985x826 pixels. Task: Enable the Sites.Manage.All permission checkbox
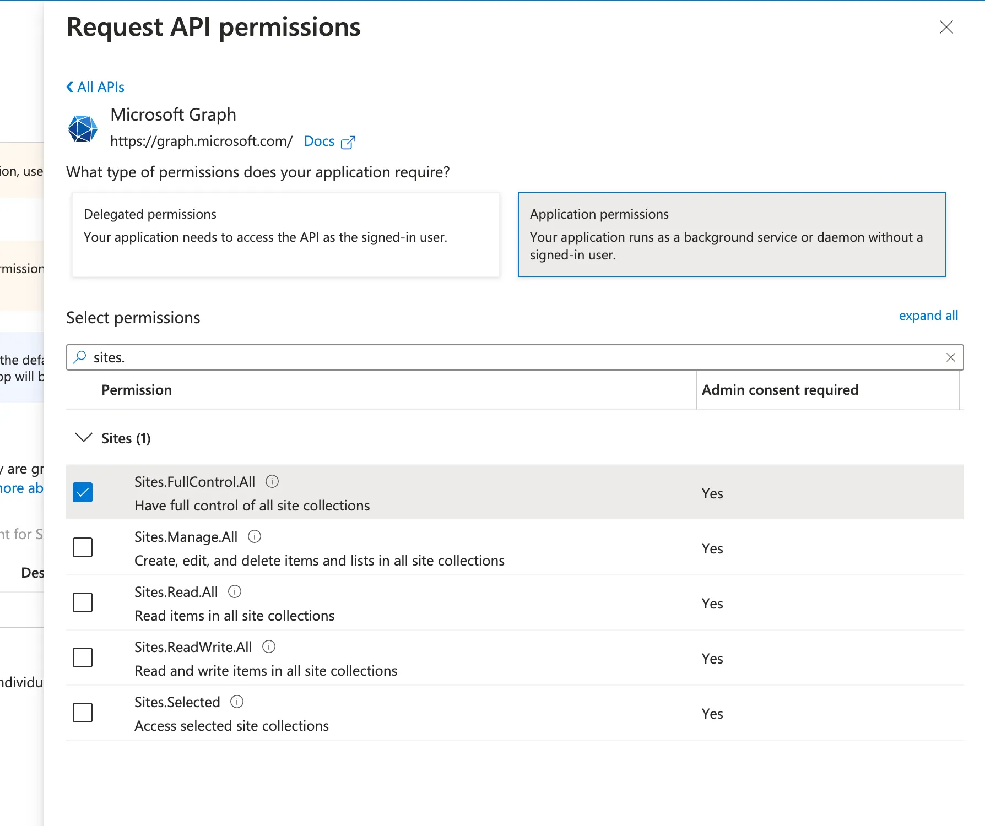[83, 547]
